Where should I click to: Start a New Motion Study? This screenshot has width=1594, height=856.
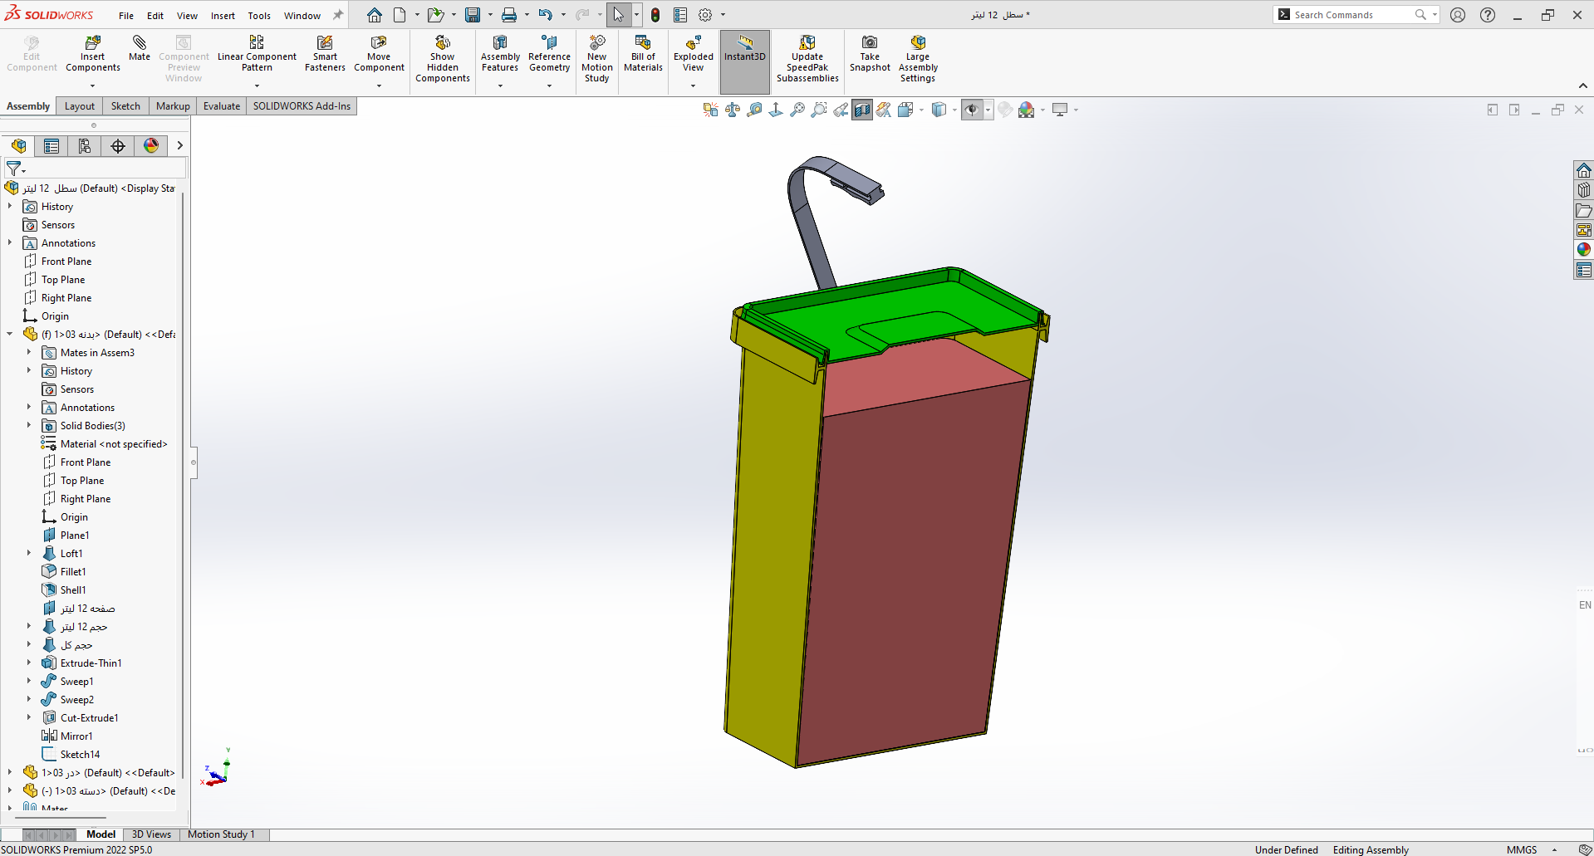[596, 59]
